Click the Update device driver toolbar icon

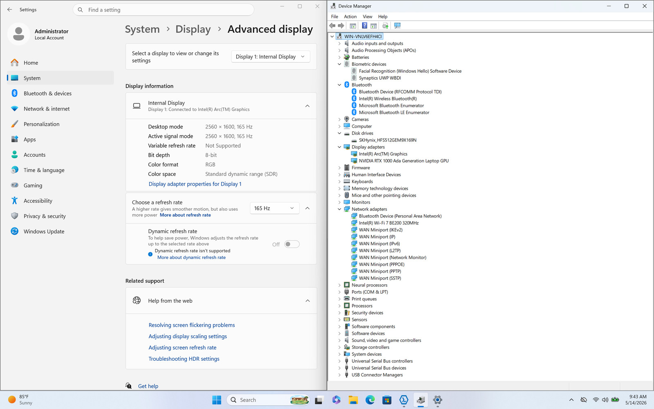pos(385,26)
